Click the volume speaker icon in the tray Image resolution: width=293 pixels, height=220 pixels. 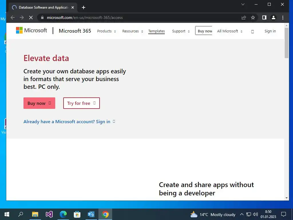[256, 214]
